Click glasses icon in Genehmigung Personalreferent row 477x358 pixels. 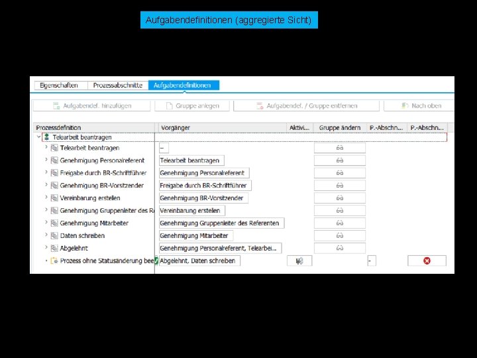pos(340,160)
